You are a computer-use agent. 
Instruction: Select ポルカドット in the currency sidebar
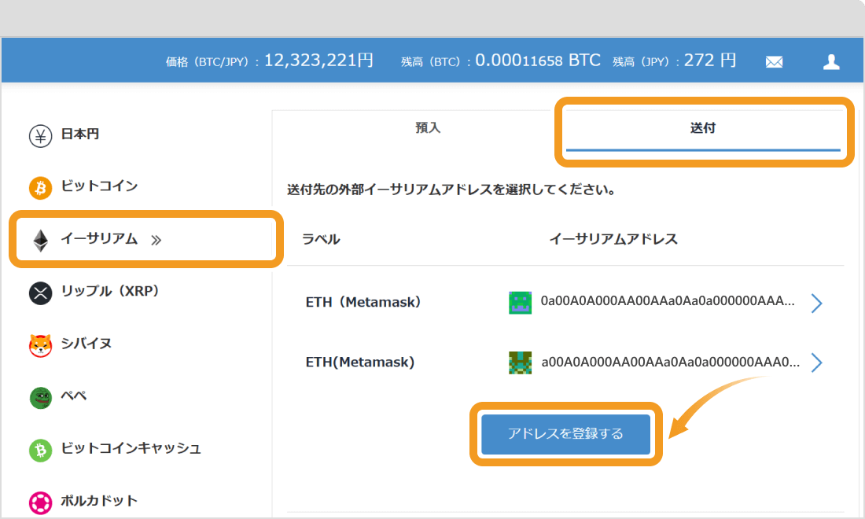99,500
